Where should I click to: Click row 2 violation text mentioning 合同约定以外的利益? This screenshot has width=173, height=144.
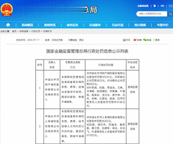click(73, 126)
